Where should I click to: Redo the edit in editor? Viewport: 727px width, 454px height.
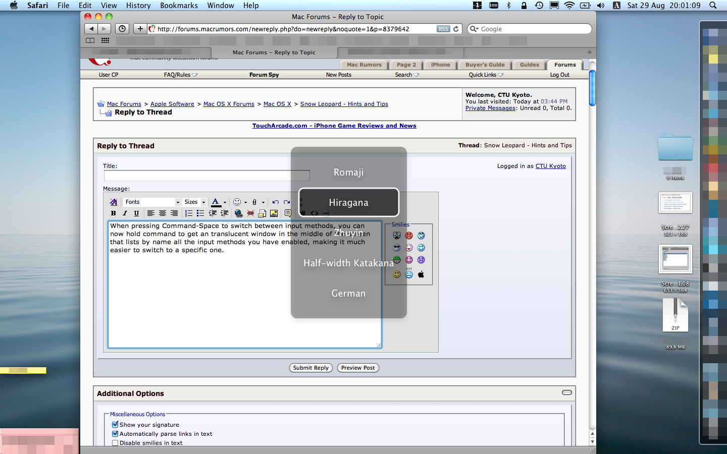click(x=287, y=202)
